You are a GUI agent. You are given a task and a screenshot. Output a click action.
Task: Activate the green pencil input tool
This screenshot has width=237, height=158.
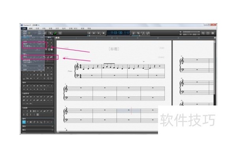pos(55,33)
